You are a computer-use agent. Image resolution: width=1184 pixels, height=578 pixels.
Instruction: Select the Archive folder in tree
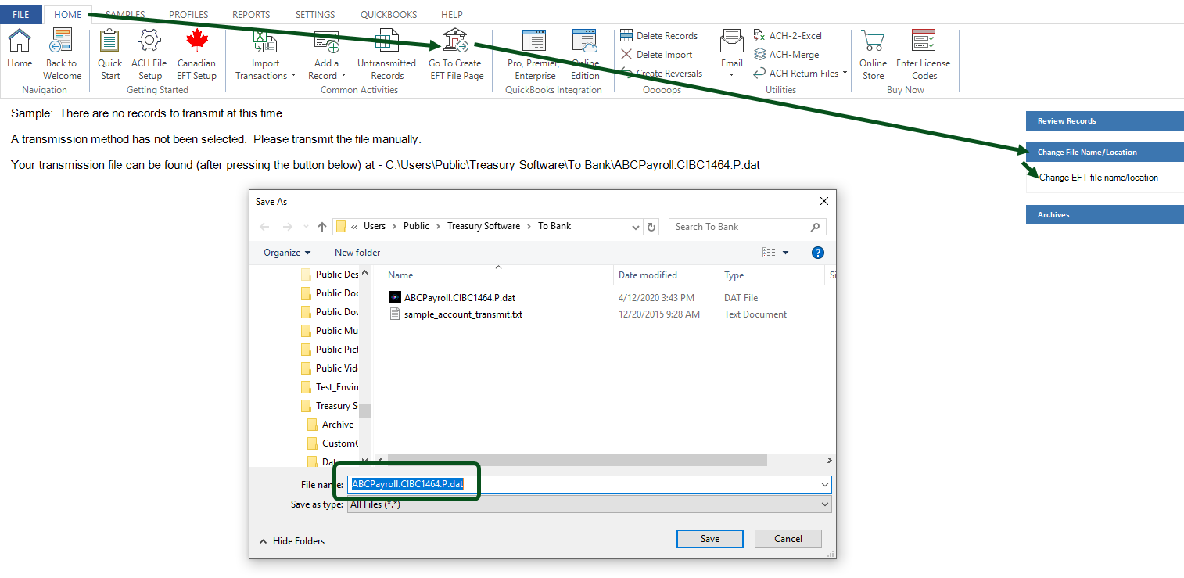click(x=337, y=425)
